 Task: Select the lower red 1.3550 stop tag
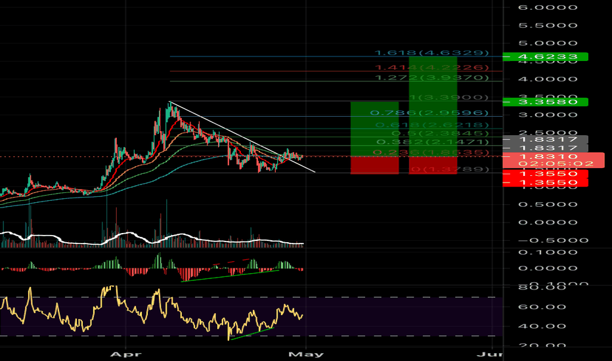[x=545, y=182]
